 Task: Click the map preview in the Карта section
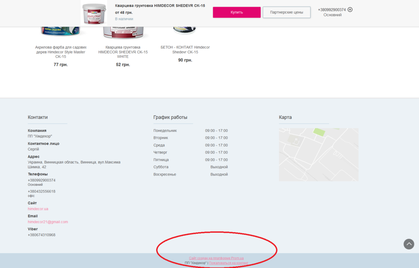(x=318, y=154)
